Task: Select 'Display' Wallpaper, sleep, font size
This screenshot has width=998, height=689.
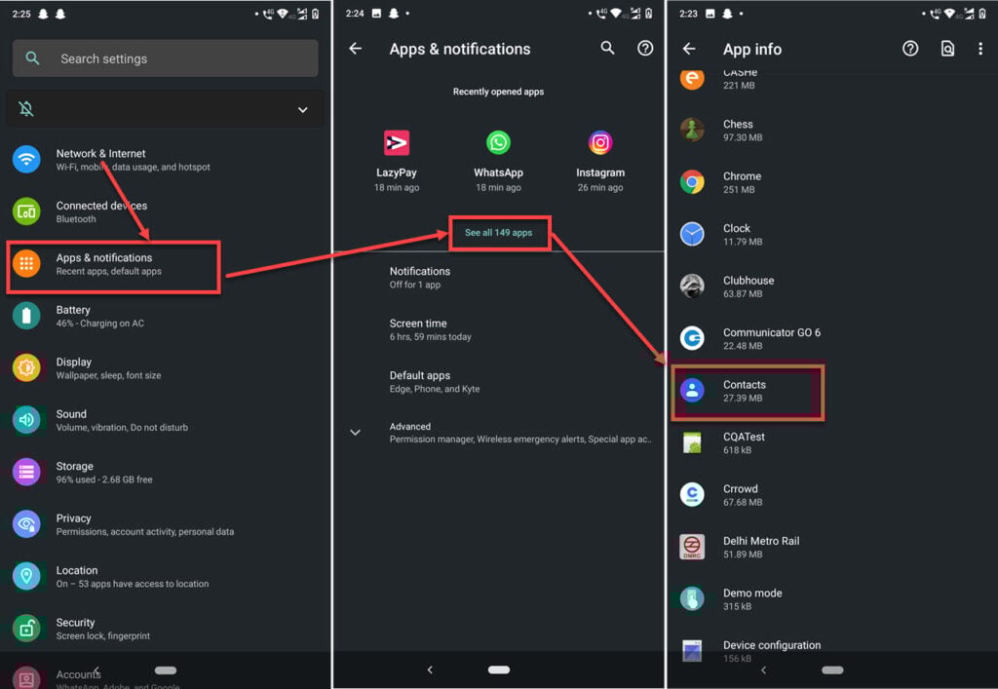Action: tap(108, 368)
